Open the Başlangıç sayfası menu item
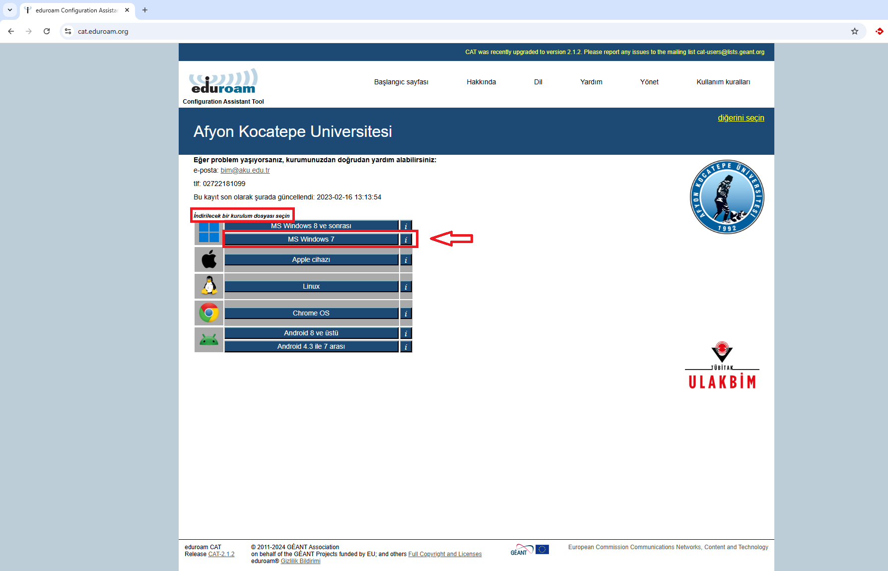The image size is (888, 571). (x=401, y=82)
